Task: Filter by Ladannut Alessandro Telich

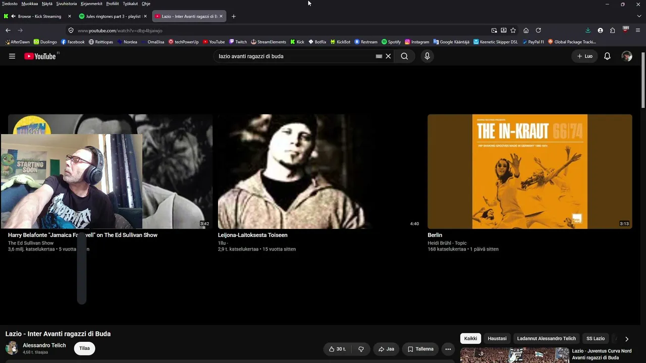Action: (546, 338)
